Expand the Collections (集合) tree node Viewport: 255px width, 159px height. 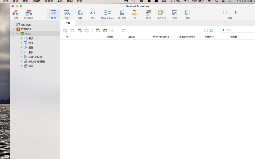click(x=21, y=38)
